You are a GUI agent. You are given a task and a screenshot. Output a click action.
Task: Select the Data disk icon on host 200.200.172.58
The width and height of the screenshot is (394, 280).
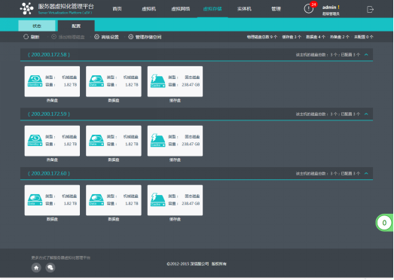pos(96,81)
